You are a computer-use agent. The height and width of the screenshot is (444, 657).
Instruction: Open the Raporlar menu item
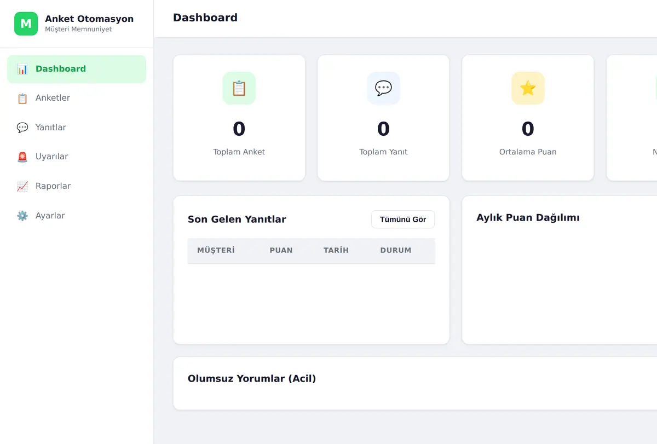(x=77, y=186)
